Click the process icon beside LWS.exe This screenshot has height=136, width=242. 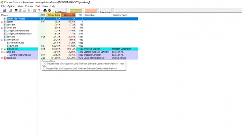click(x=5, y=52)
